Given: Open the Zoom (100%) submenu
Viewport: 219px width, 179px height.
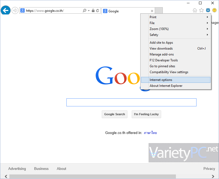Looking at the screenshot, I should pyautogui.click(x=176, y=29).
